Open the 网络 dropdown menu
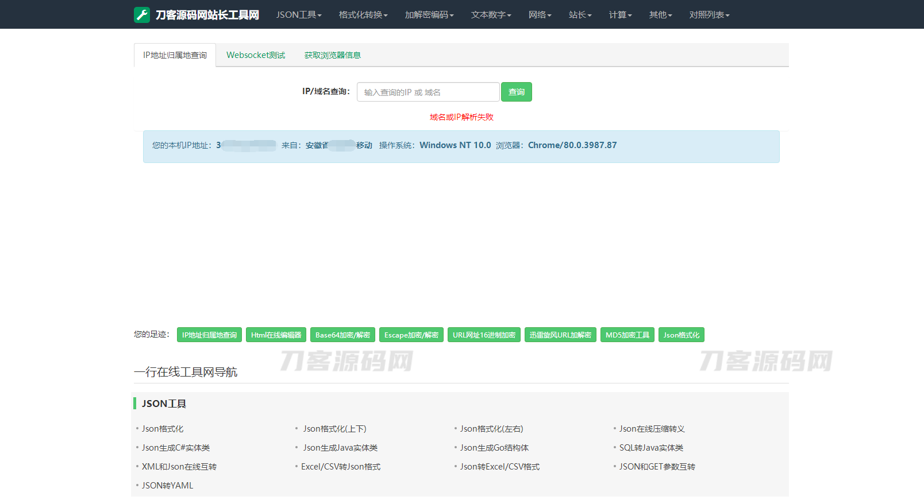The height and width of the screenshot is (504, 924). (x=540, y=15)
